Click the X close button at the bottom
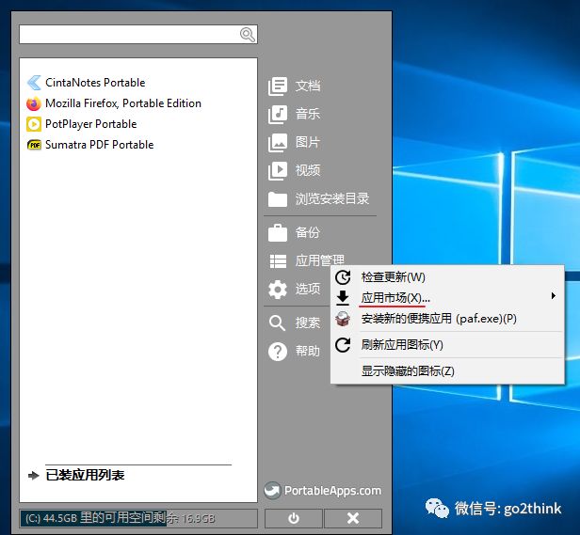Viewport: 580px width, 535px height. 353,518
